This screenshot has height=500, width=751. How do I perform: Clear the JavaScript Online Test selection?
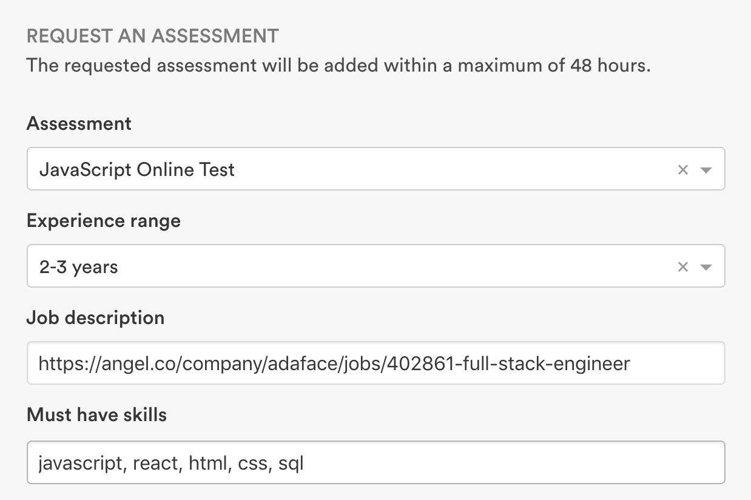click(682, 170)
